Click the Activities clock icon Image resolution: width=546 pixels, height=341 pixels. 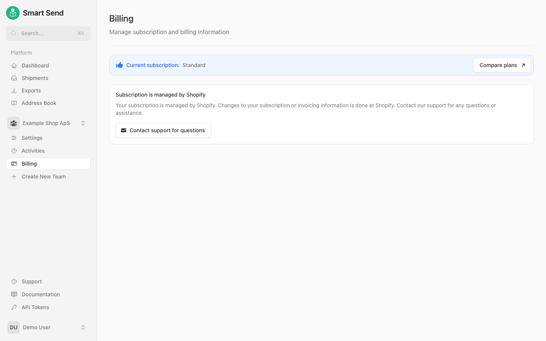click(14, 150)
